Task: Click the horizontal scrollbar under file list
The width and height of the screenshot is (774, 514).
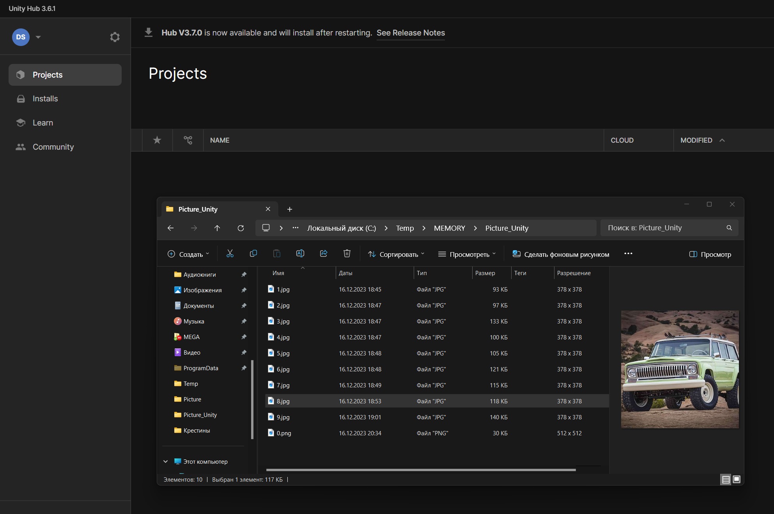Action: [421, 470]
